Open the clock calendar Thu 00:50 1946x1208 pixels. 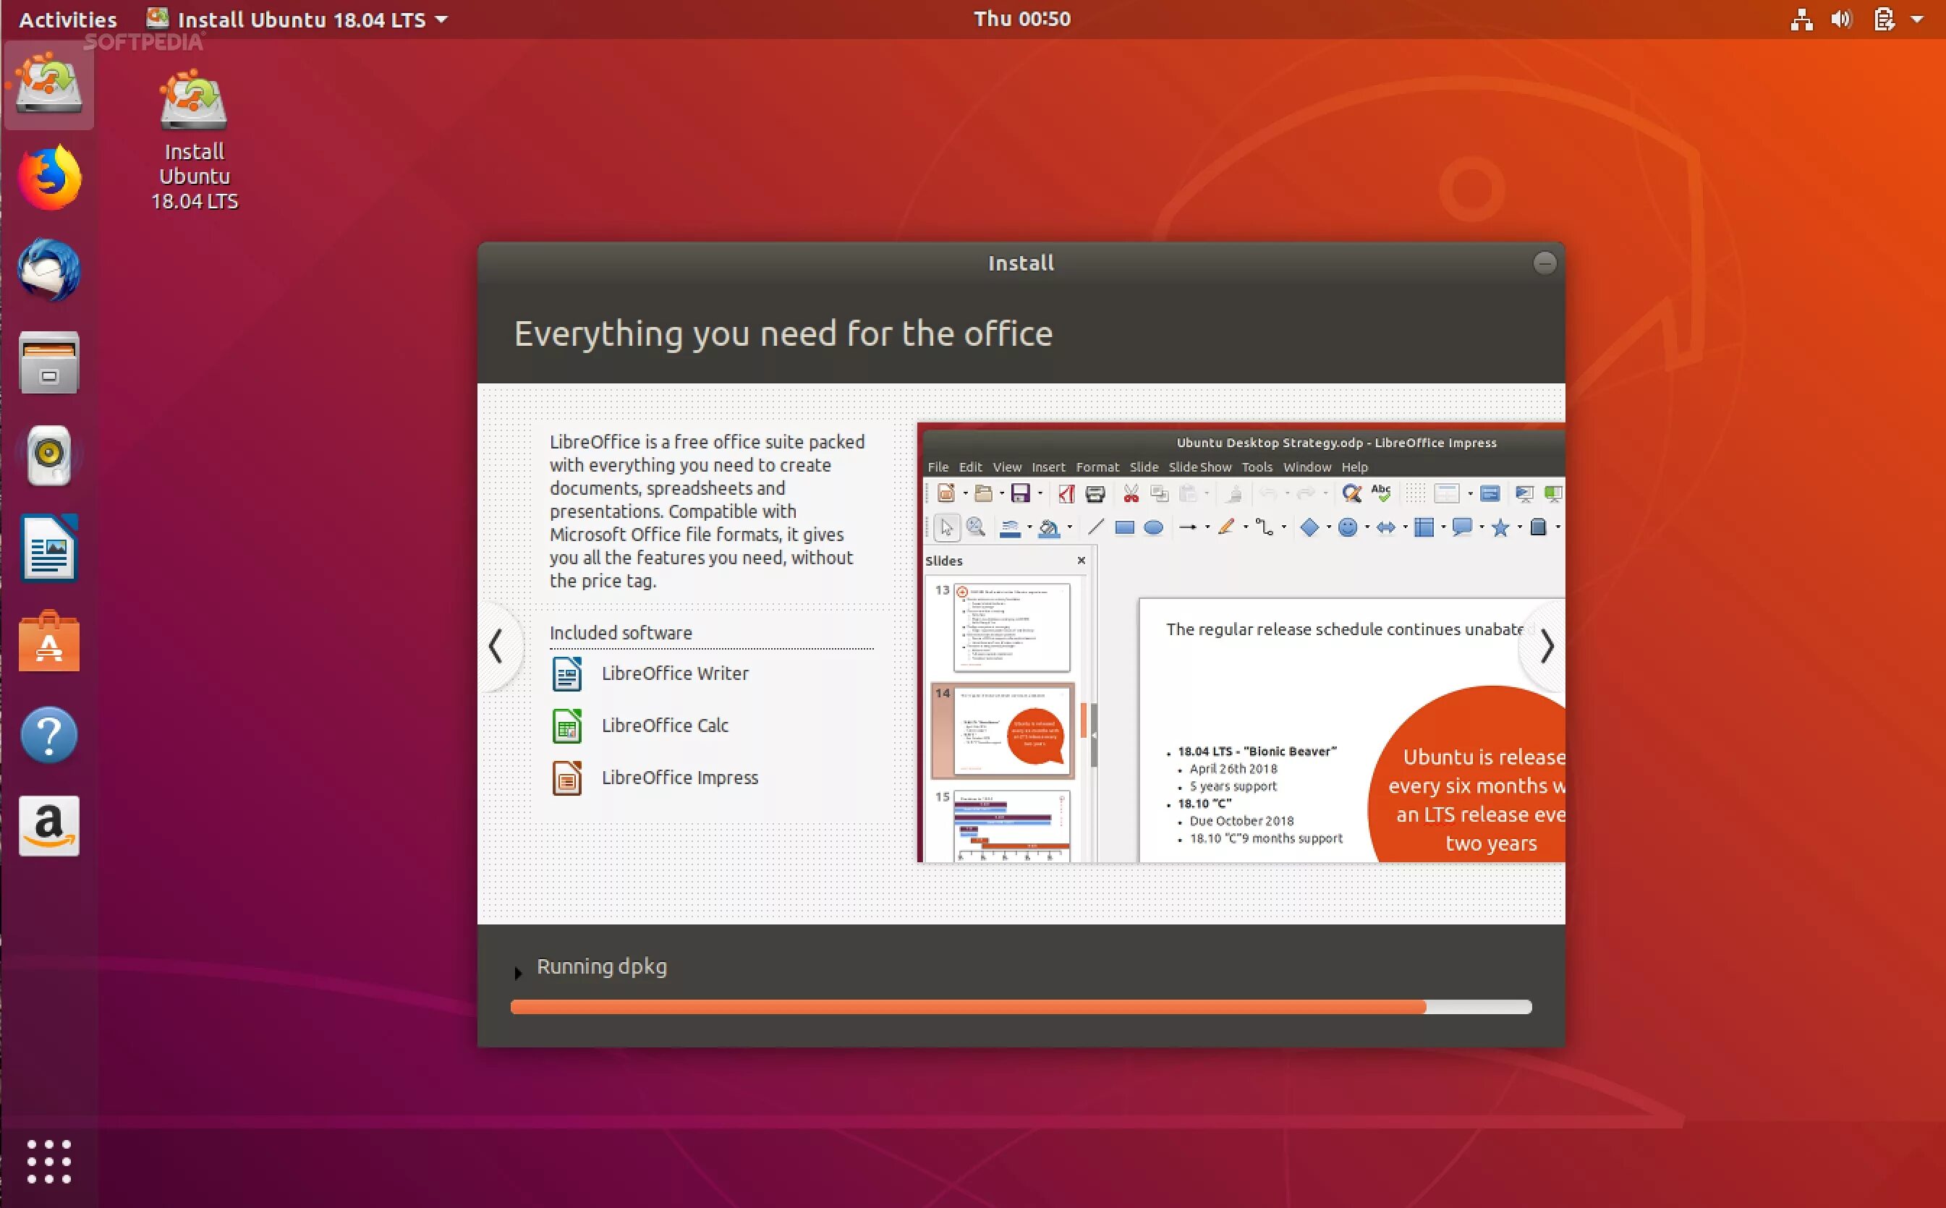pos(1021,20)
